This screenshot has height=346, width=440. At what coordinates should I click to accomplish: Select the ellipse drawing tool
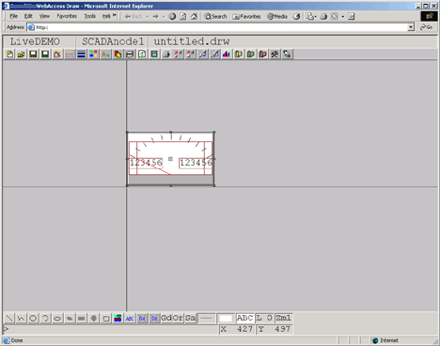(x=57, y=319)
